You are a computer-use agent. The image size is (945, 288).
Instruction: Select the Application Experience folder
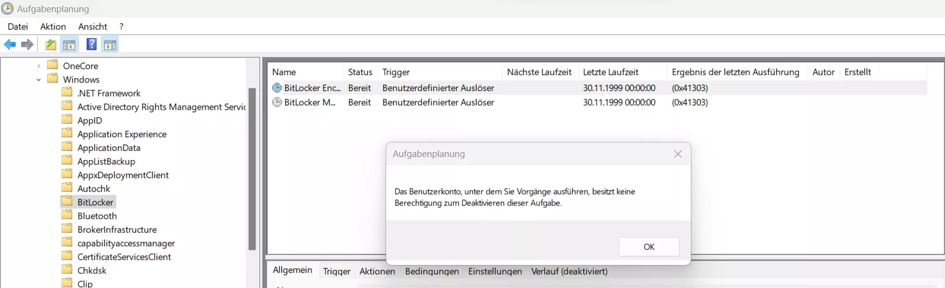pos(122,134)
